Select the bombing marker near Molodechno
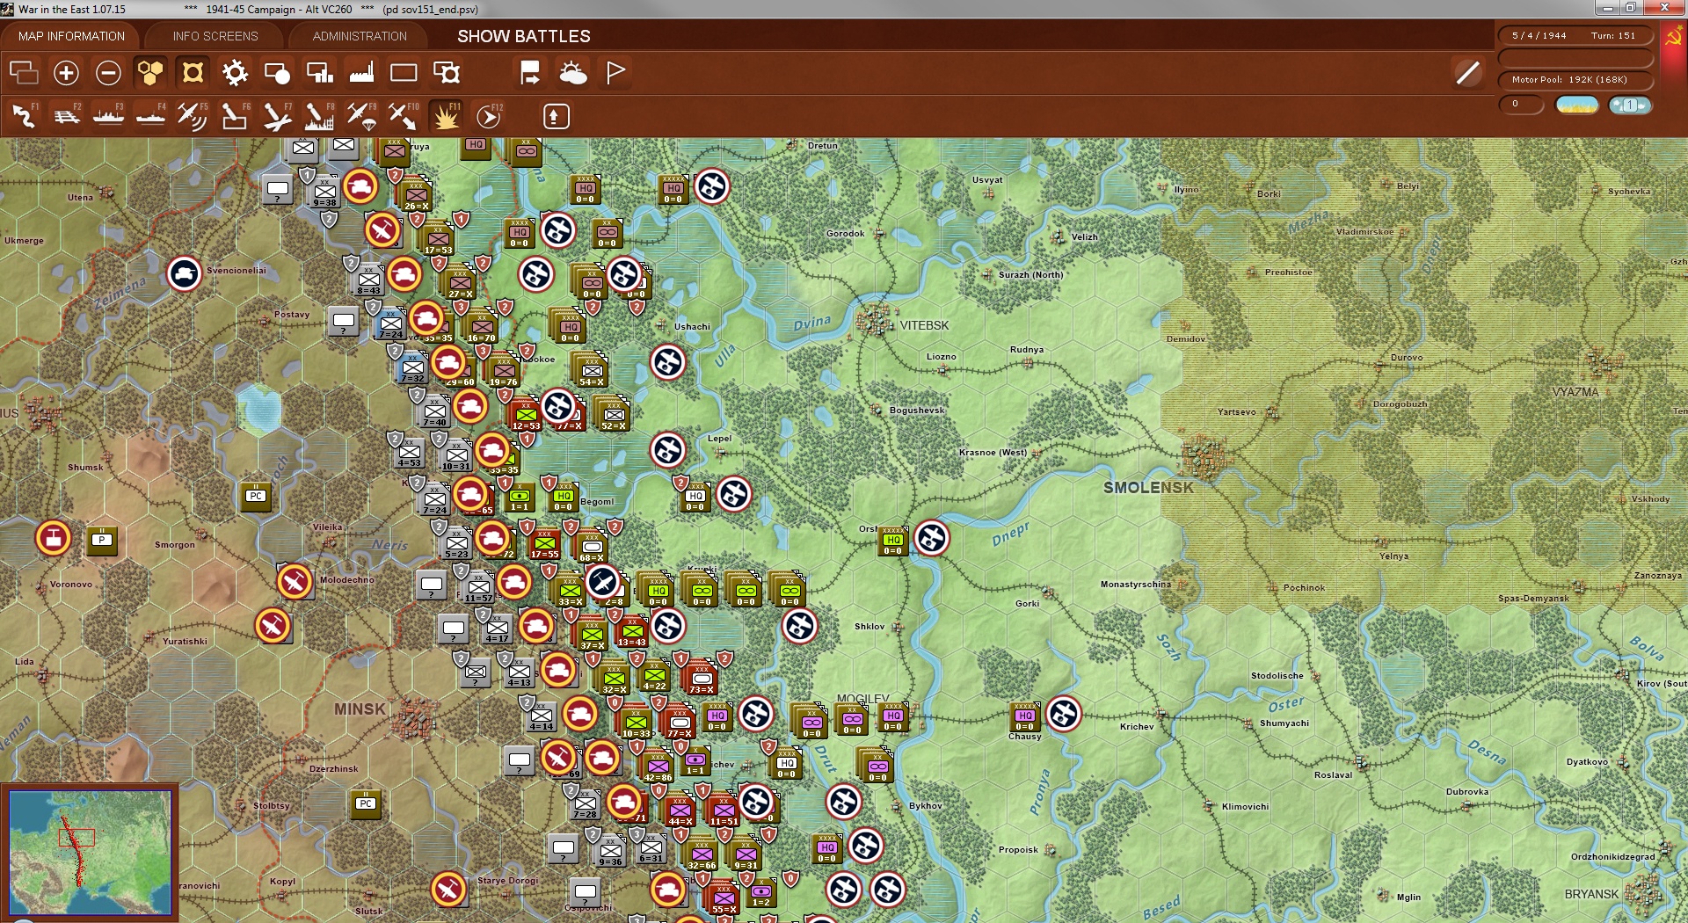The height and width of the screenshot is (923, 1688). coord(295,582)
